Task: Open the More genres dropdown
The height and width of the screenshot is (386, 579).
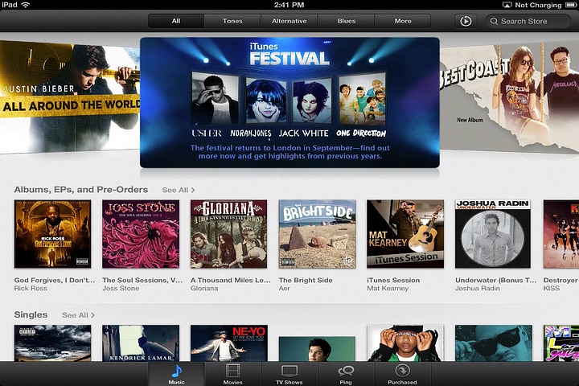Action: (403, 21)
